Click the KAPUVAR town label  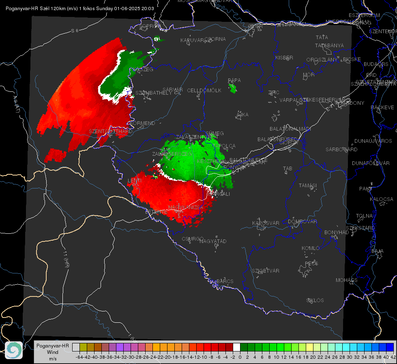pyautogui.click(x=192, y=40)
